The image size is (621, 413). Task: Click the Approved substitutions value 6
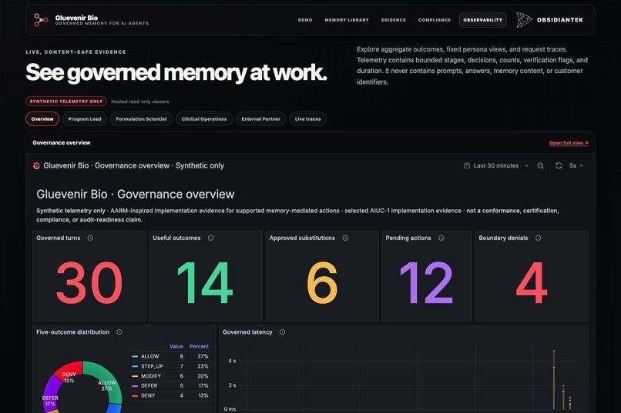click(x=322, y=282)
